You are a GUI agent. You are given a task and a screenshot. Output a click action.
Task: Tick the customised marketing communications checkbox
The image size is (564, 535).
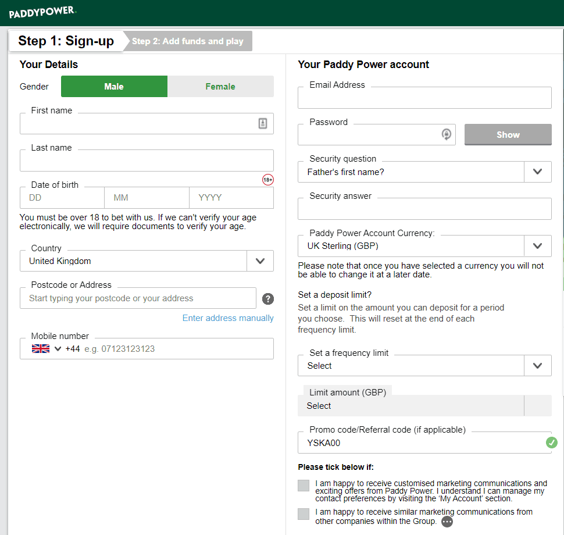tap(304, 486)
